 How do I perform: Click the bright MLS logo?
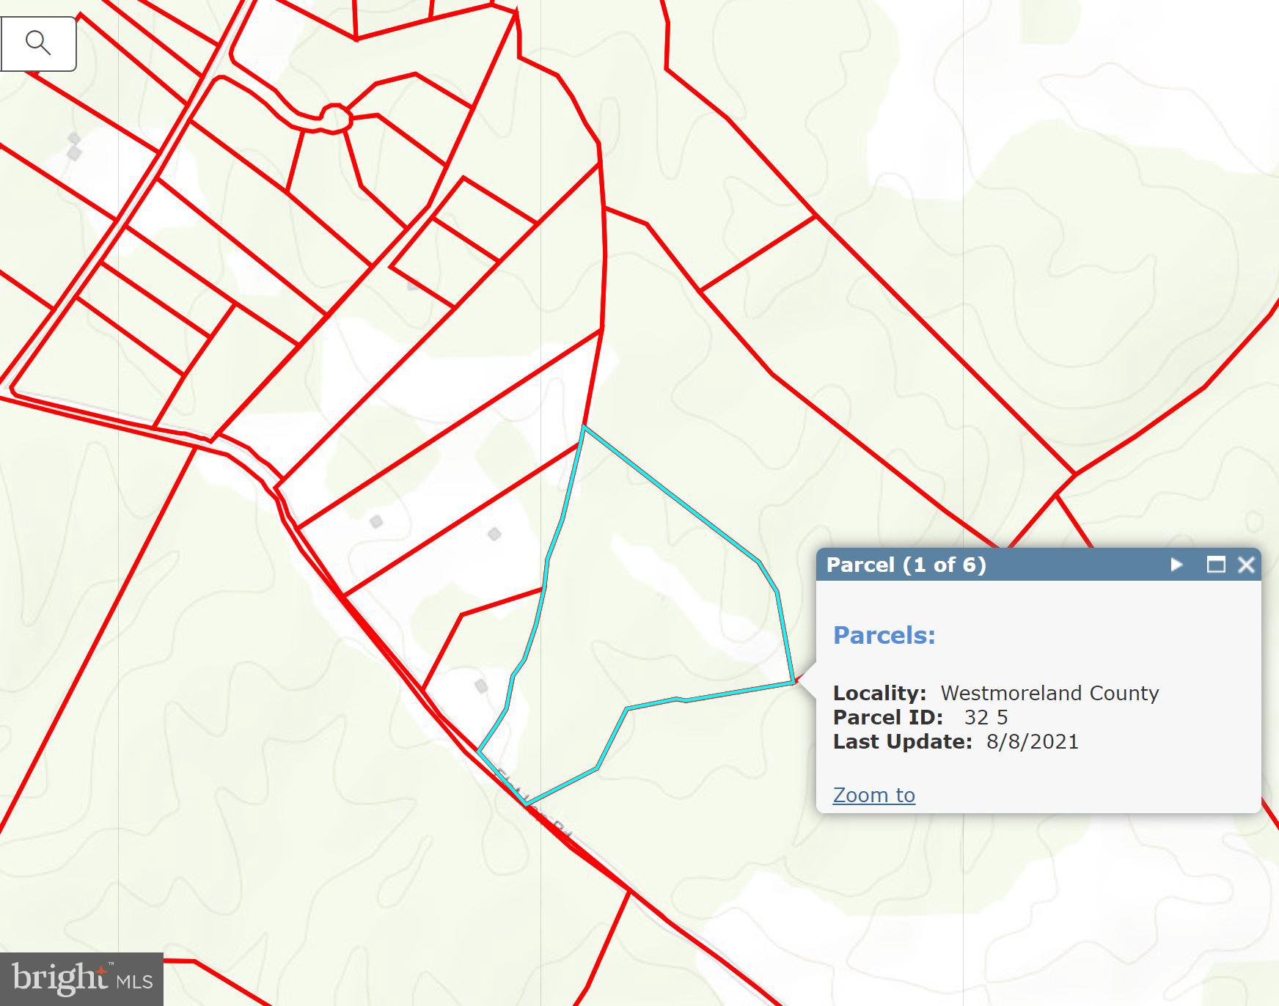tap(81, 979)
